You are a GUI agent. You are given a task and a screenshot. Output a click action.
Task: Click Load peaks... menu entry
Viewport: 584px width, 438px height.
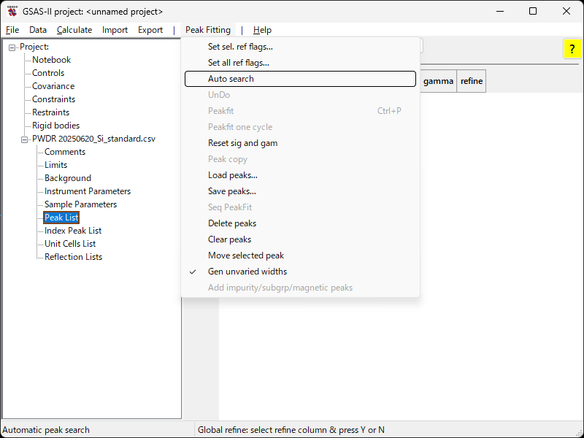click(232, 175)
